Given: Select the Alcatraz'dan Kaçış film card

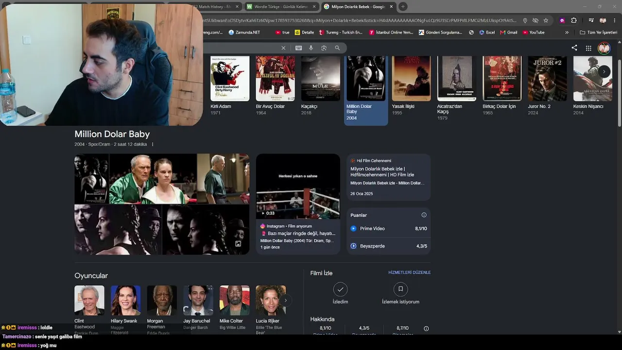Looking at the screenshot, I should [x=457, y=88].
